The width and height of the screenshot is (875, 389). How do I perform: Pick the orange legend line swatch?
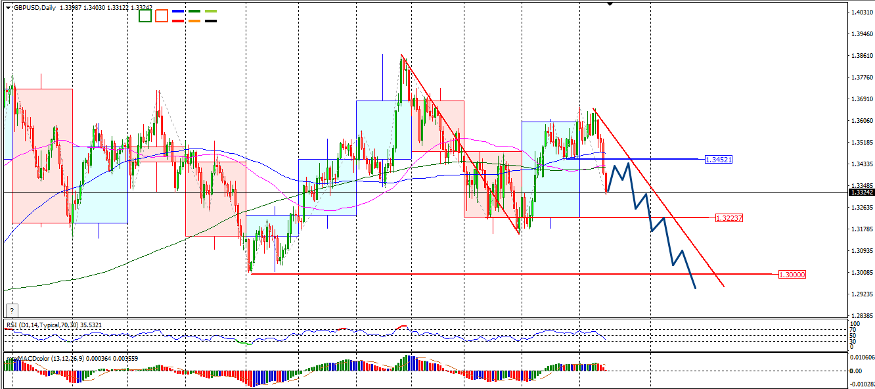(x=194, y=20)
